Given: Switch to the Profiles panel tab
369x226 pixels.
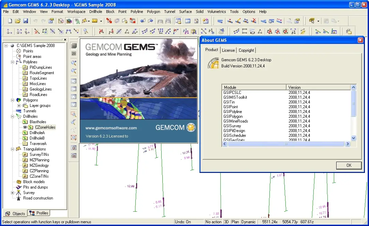Looking at the screenshot, I should coord(39,213).
